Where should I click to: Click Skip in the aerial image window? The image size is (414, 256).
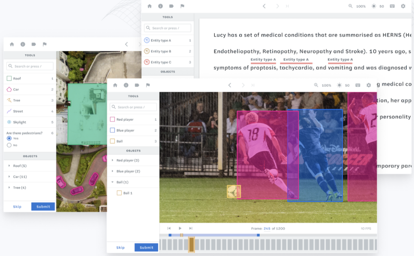pos(17,206)
